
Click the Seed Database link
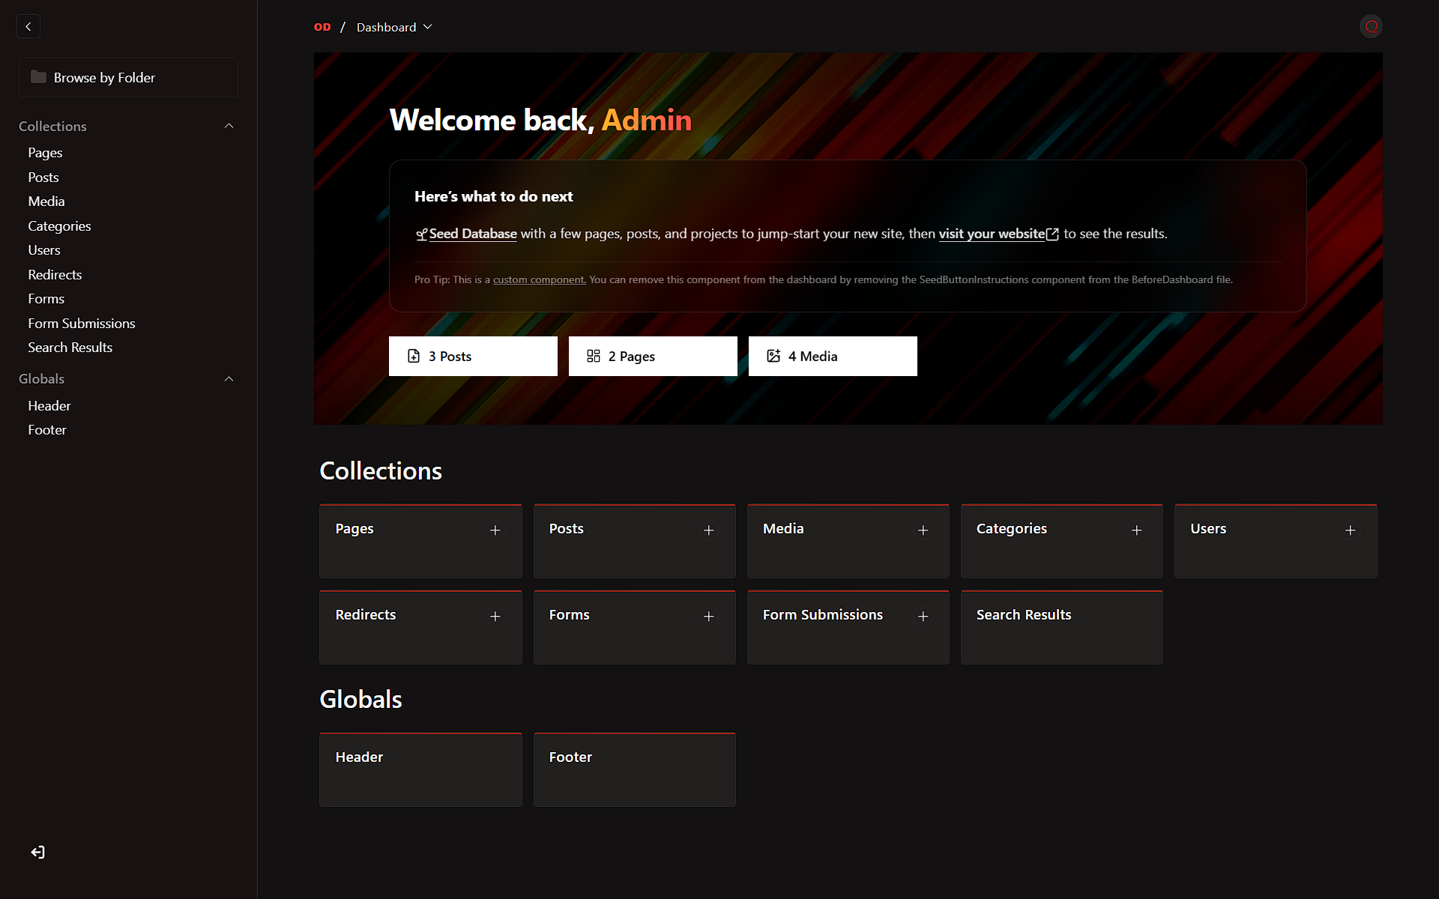pos(472,233)
